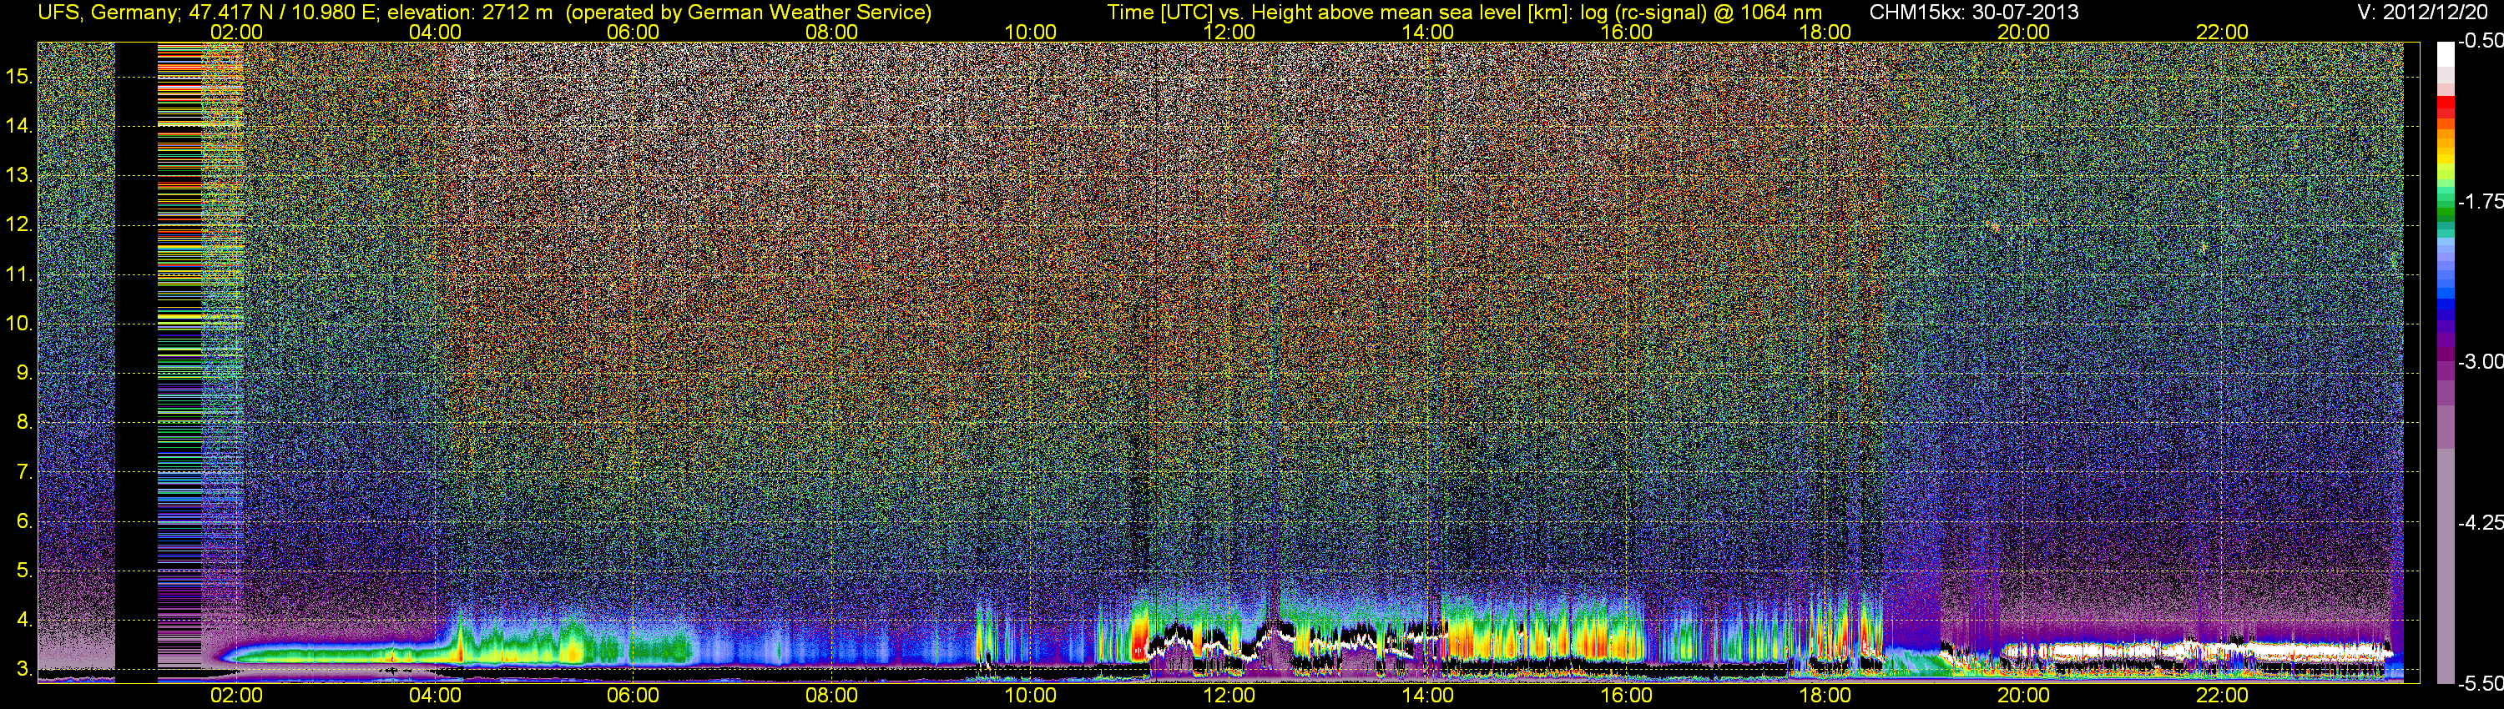Click the bottom time axis label 12:00
The width and height of the screenshot is (2504, 709).
click(1229, 696)
